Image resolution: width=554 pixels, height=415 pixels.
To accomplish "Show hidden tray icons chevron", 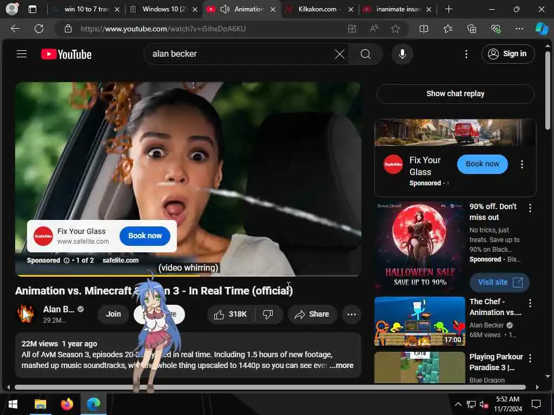I will tap(458, 404).
